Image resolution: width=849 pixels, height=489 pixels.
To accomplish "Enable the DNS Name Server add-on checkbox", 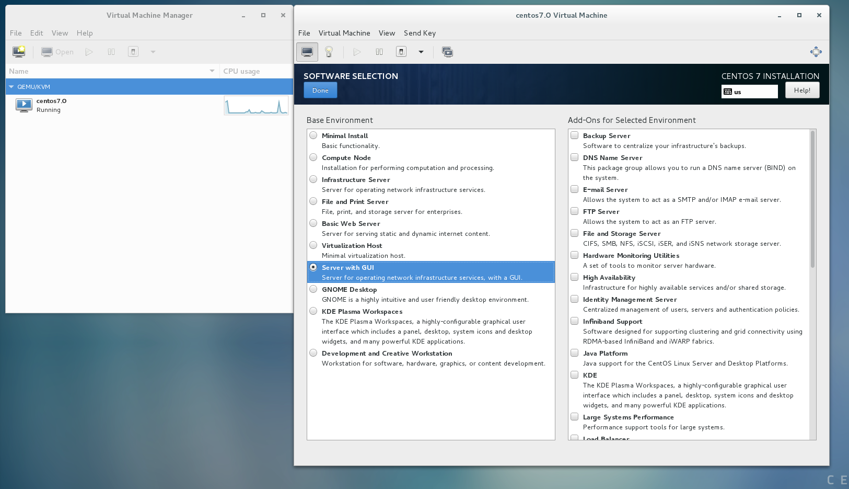I will point(575,157).
